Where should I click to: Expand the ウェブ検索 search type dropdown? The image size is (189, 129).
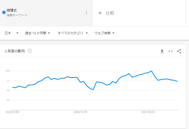pyautogui.click(x=105, y=33)
